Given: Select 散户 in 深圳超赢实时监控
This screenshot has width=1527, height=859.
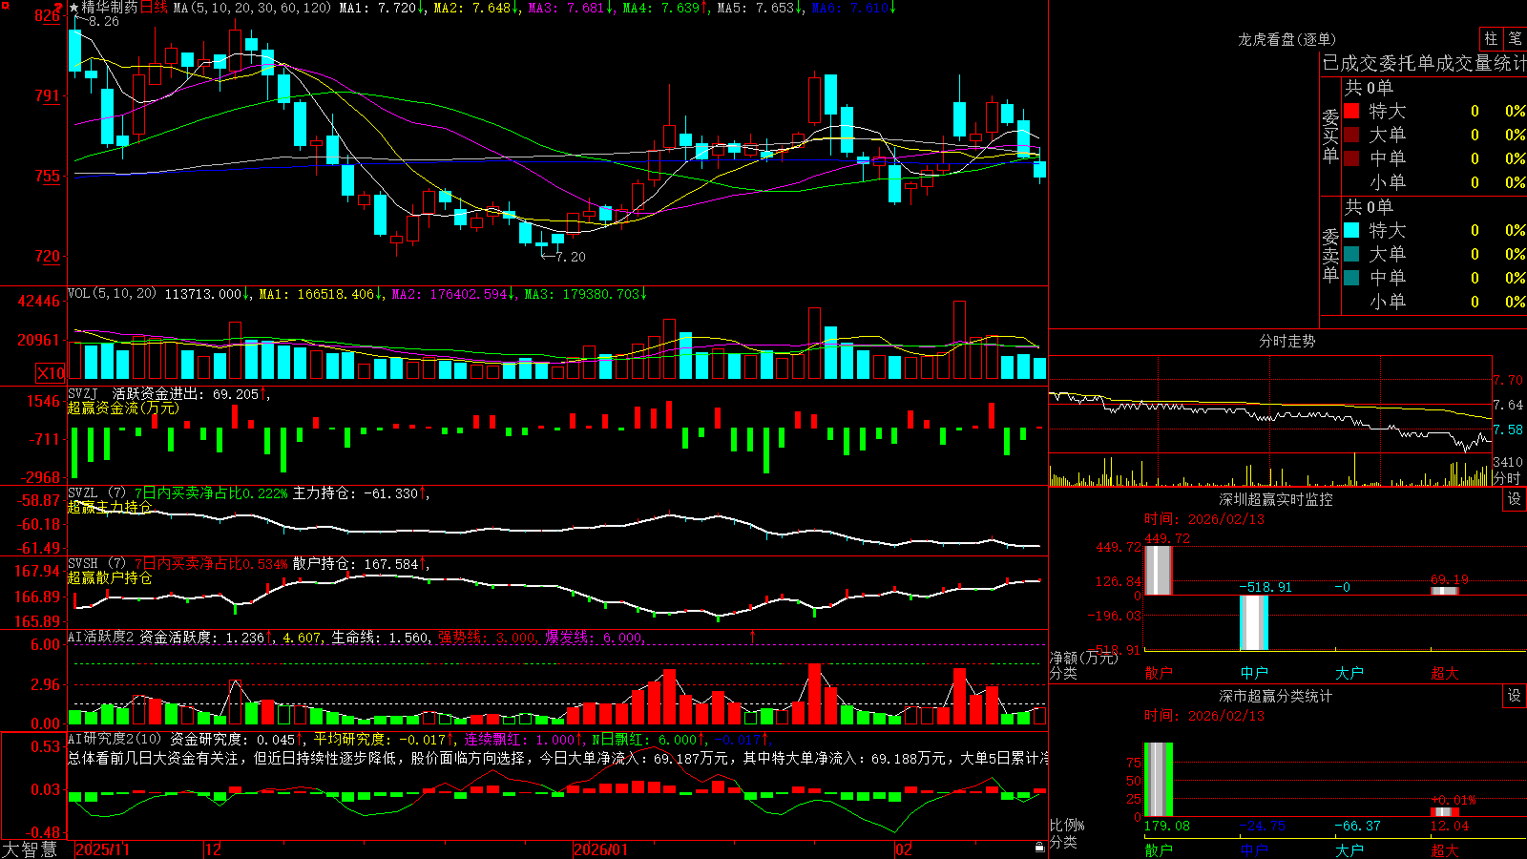Looking at the screenshot, I should coord(1159,673).
